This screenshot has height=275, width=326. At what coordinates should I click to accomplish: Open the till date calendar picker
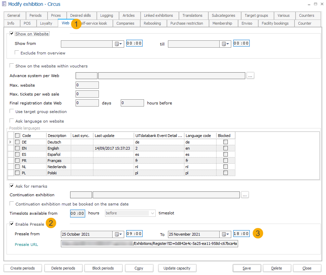tap(225, 44)
